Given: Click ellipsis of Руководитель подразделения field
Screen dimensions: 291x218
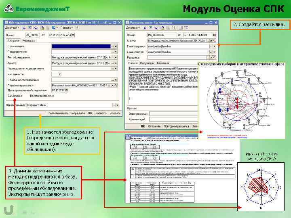Looking at the screenshot, I should 112,69.
